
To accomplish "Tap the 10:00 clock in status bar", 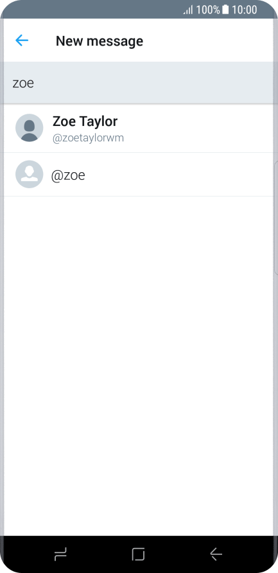I will coord(245,10).
